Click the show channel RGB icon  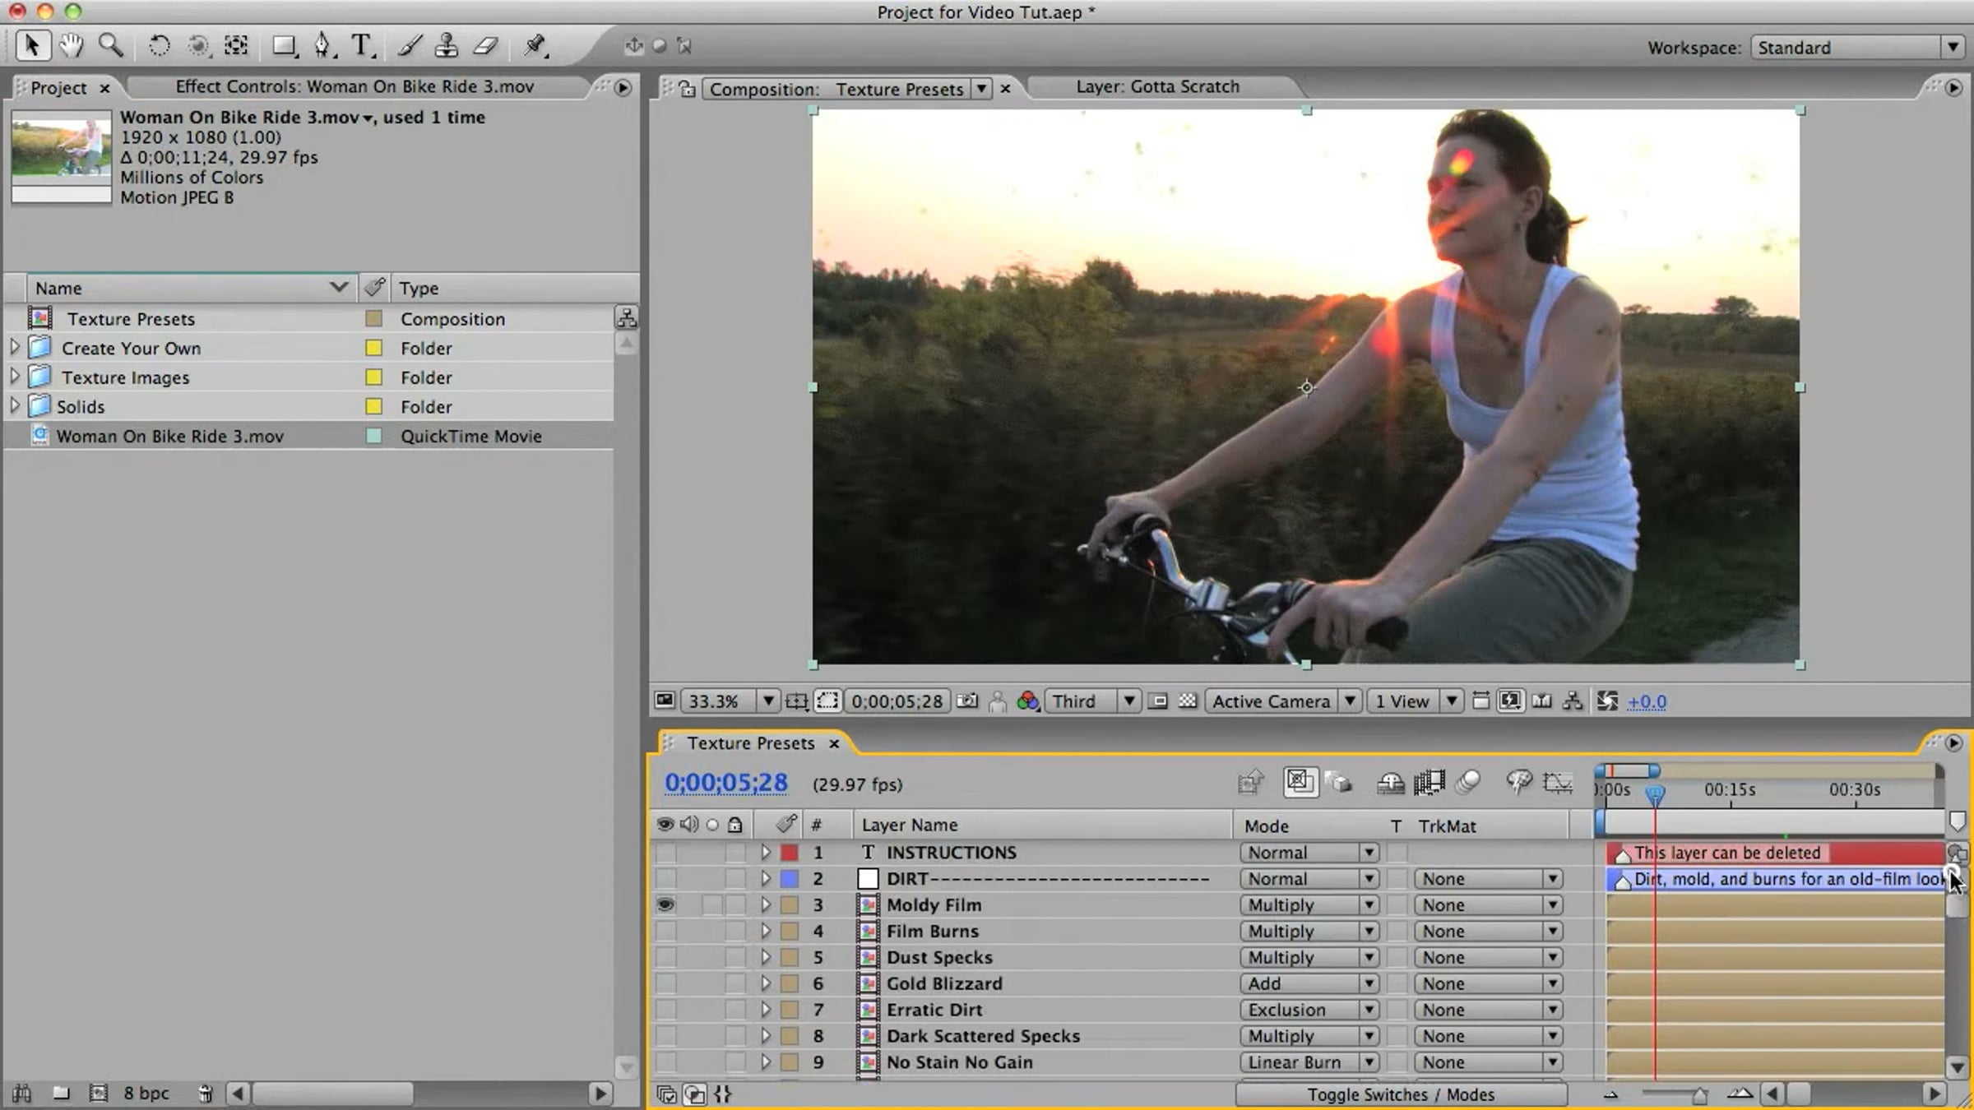click(1027, 701)
